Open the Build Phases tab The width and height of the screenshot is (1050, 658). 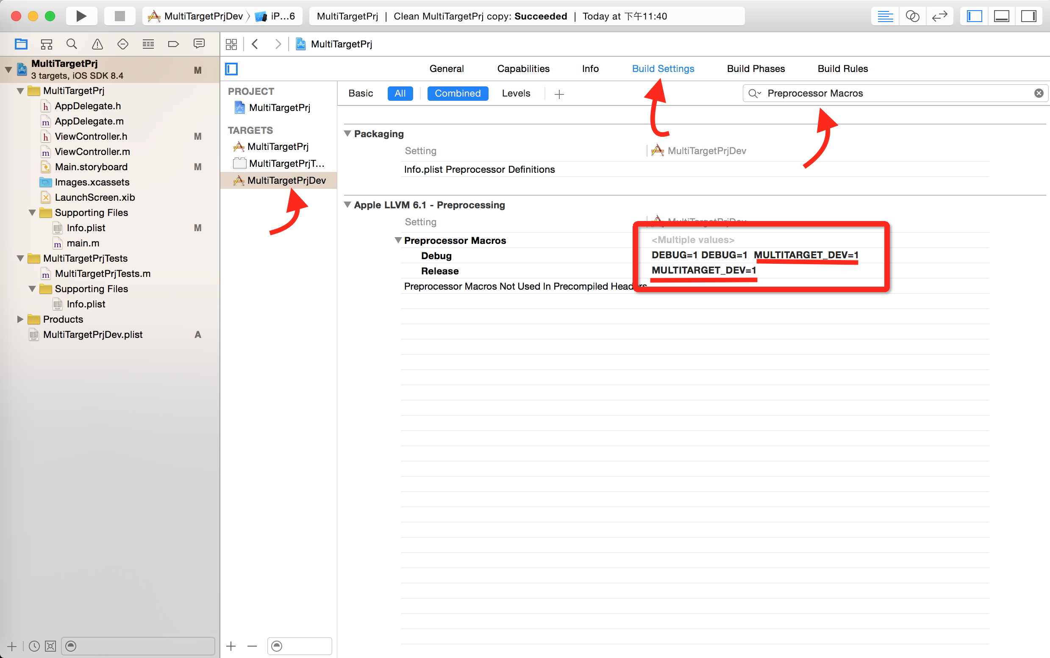(x=756, y=69)
